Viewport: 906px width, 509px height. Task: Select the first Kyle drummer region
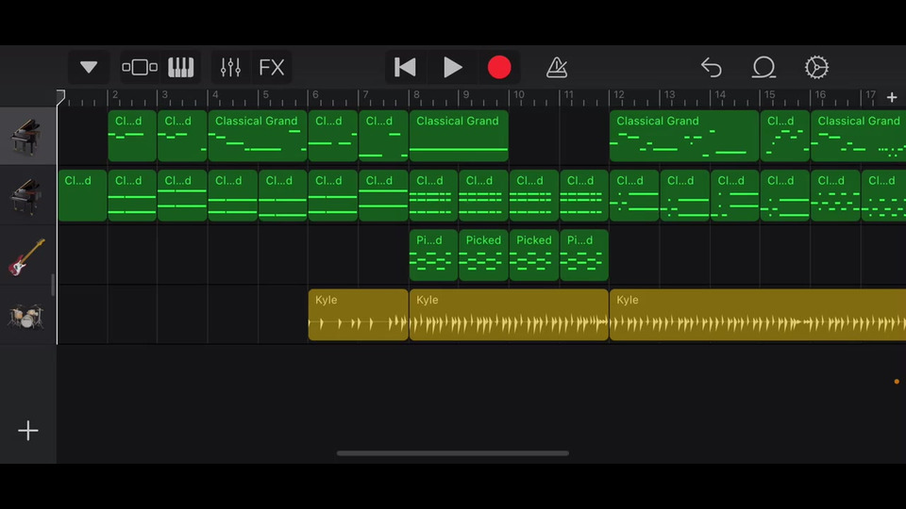[358, 315]
